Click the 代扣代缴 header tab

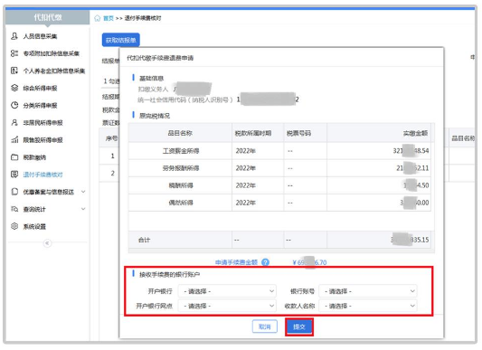pyautogui.click(x=48, y=17)
